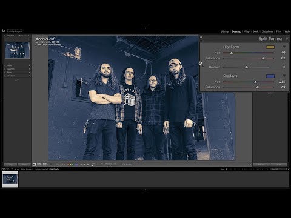Image resolution: width=291 pixels, height=218 pixels.
Task: Click the Shadows Hue slider handle
Action: 255,82
